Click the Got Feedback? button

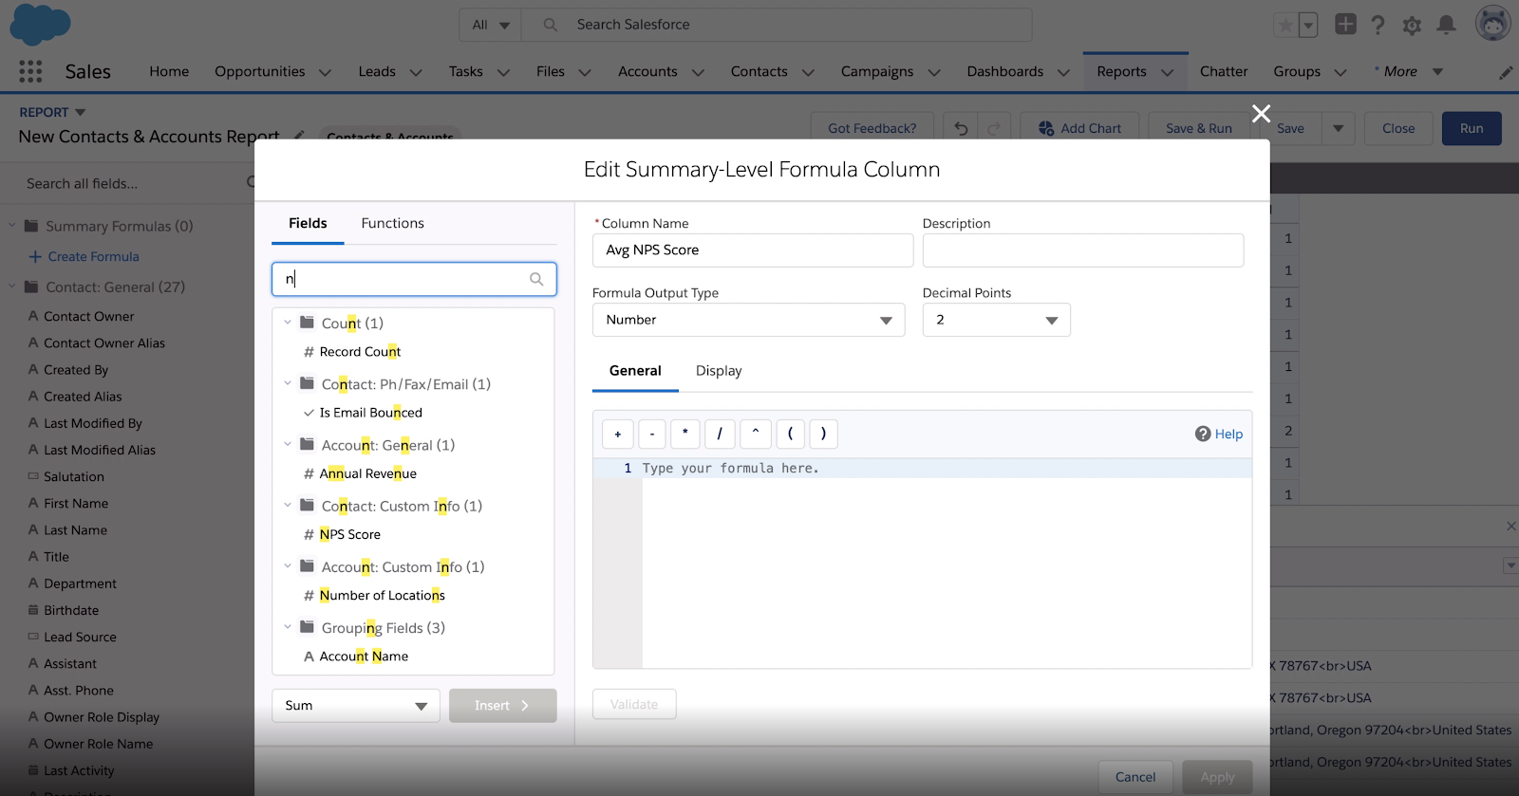(x=872, y=128)
